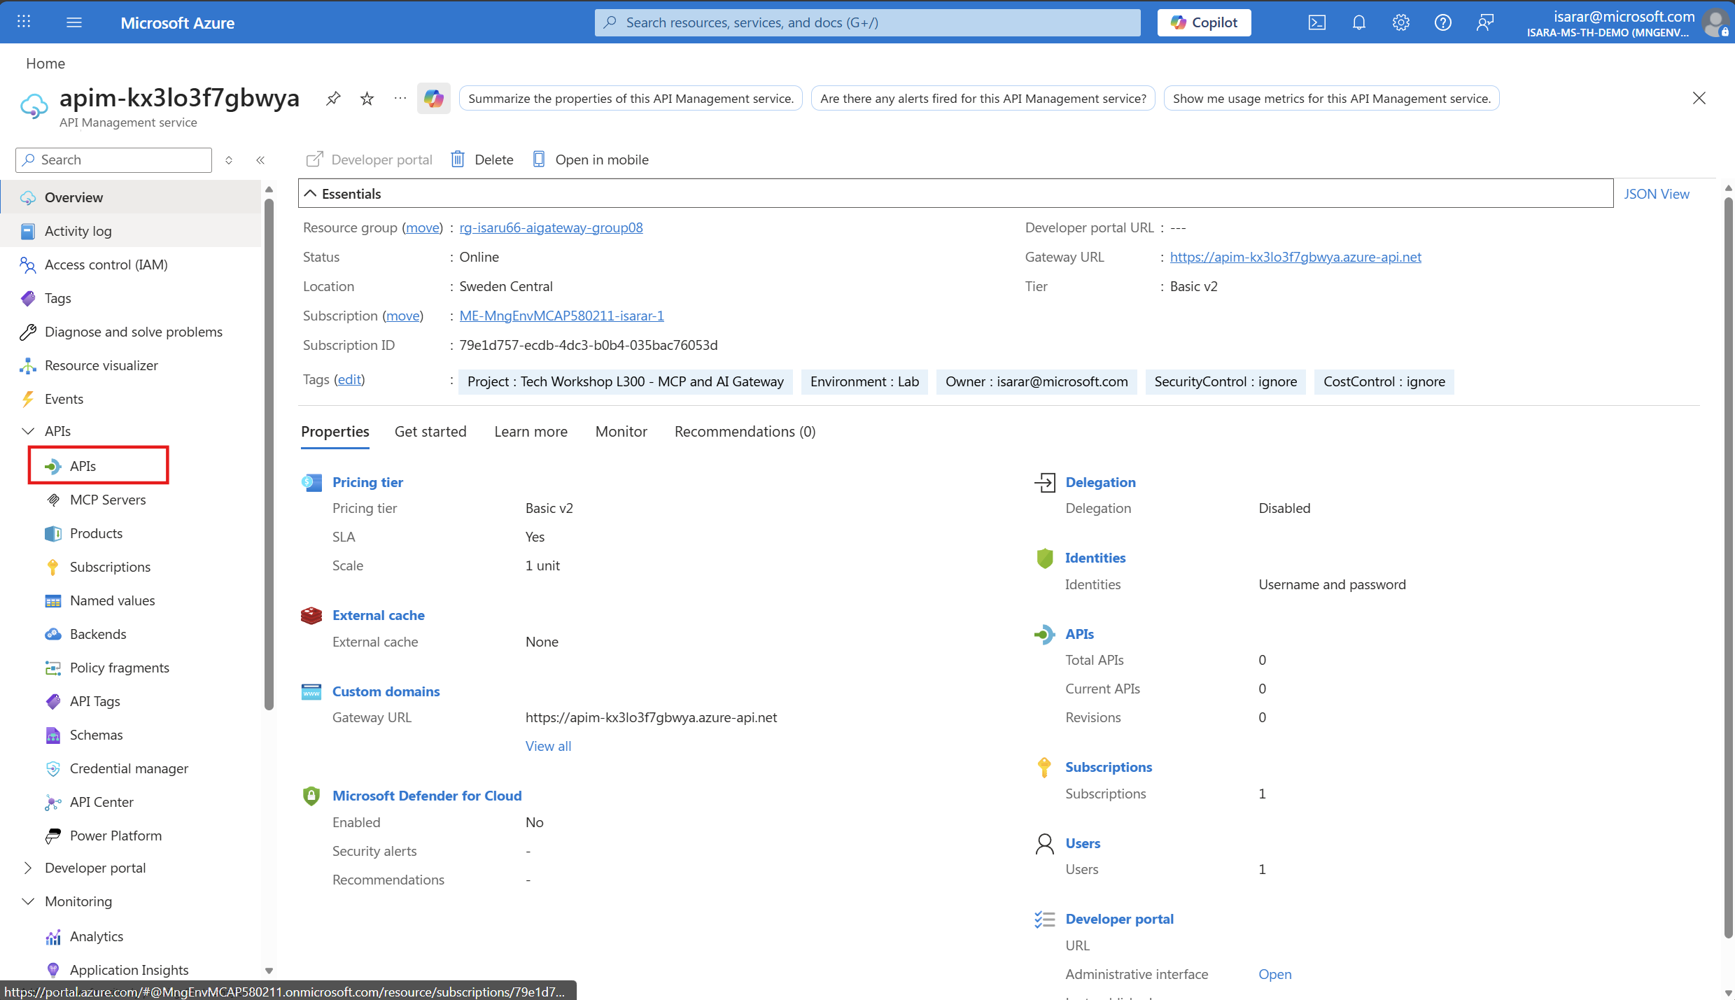Click the Open in mobile command

click(591, 160)
